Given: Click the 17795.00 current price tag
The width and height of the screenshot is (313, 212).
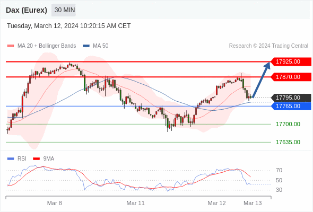Looking at the screenshot, I should coord(291,98).
